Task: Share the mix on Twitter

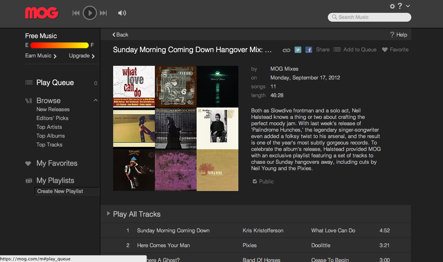Action: (x=298, y=50)
